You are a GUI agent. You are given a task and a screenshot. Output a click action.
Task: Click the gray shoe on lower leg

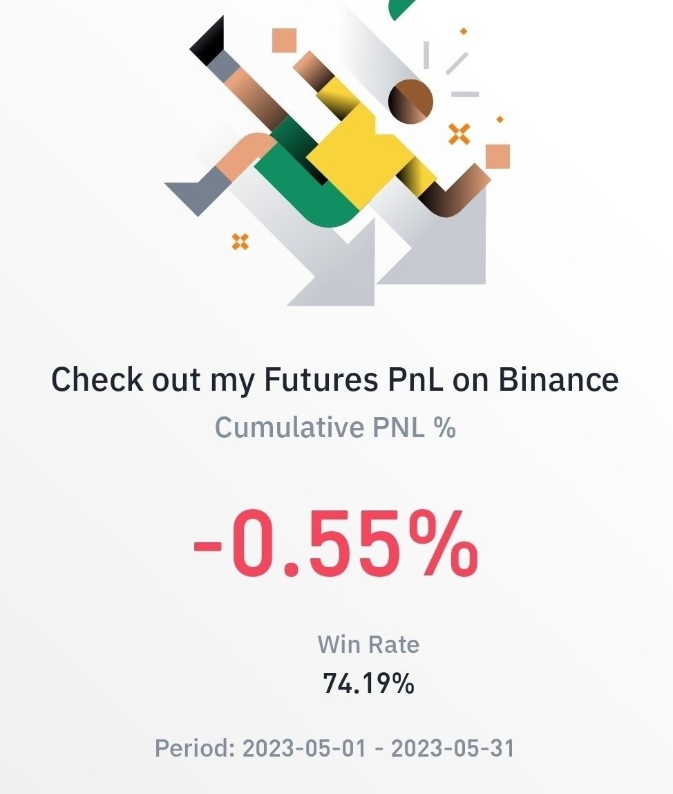(x=195, y=192)
